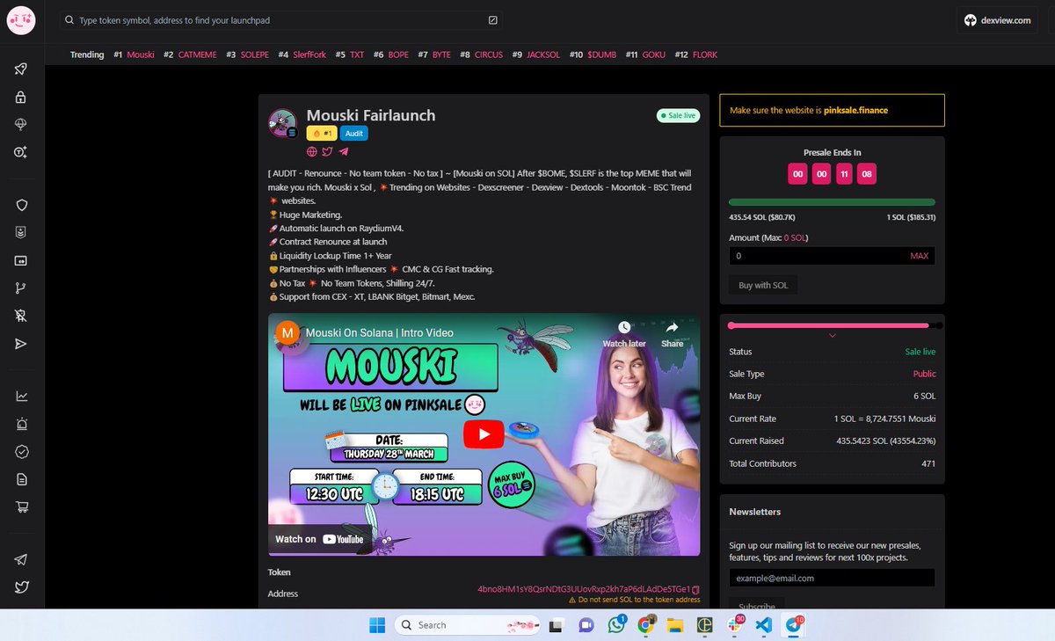
Task: Focus the SOL amount input field
Action: click(x=832, y=256)
